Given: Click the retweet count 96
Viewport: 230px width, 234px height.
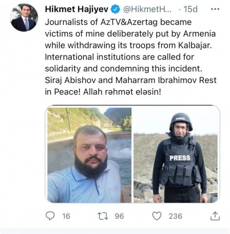Looking at the screenshot, I should [x=119, y=216].
